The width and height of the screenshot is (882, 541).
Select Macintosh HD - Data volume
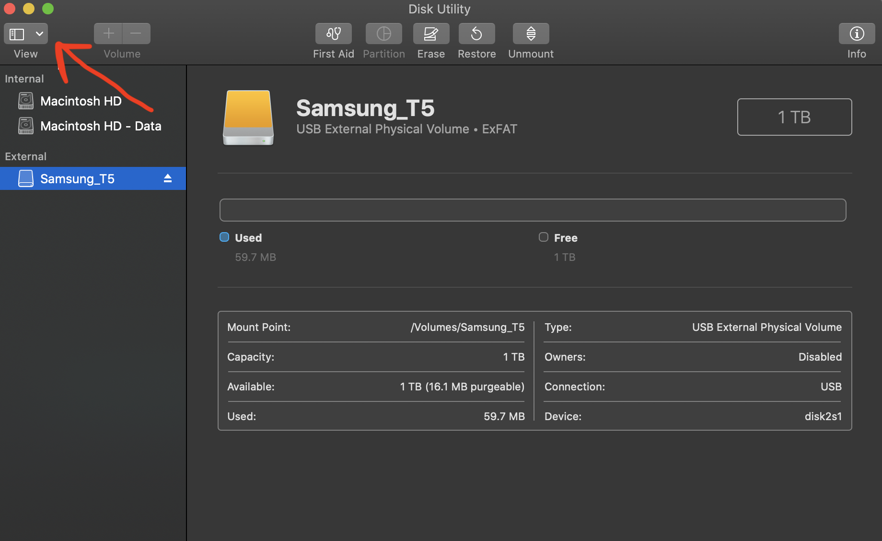[x=101, y=126]
